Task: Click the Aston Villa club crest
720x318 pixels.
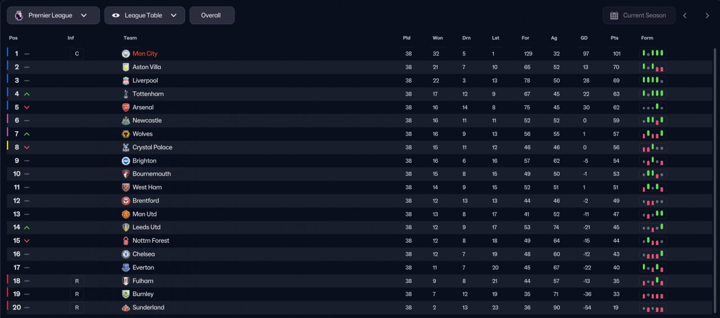Action: coord(126,67)
